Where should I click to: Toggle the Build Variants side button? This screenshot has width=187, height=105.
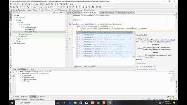click(x=11, y=51)
